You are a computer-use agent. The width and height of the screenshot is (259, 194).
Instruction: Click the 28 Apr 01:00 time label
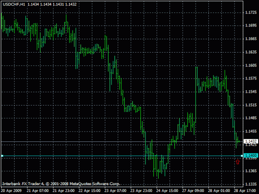pyautogui.click(x=219, y=191)
